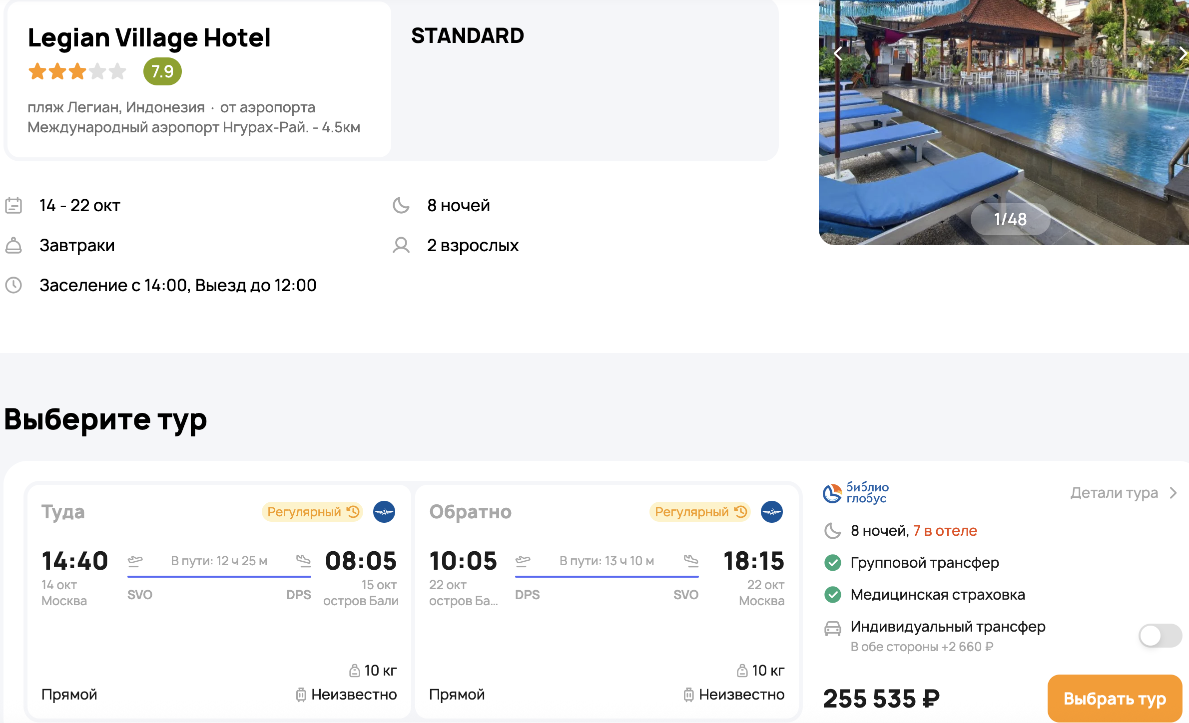Screen dimensions: 1189x723
Task: Click the green check beside Медицинская страховка
Action: click(832, 595)
